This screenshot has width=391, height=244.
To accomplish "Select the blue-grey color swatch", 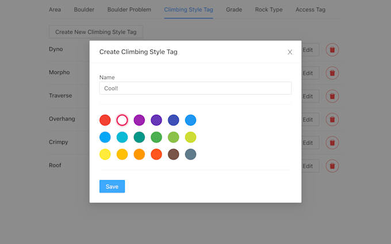I will [190, 154].
